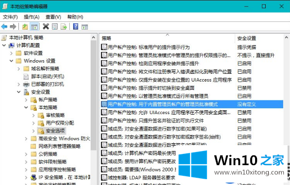Select policy 域控制器: LDAP 服务器签名要求
The image size is (290, 185).
coord(142,178)
